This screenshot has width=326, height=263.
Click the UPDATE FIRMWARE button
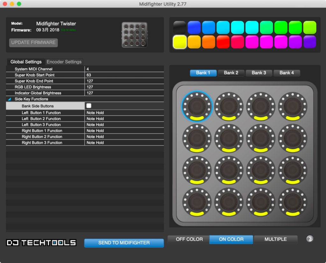[33, 43]
